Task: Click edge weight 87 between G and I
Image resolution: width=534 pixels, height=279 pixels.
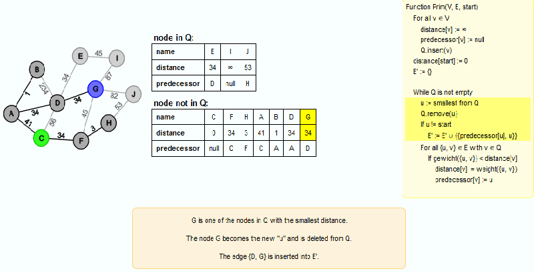Action: coord(109,76)
